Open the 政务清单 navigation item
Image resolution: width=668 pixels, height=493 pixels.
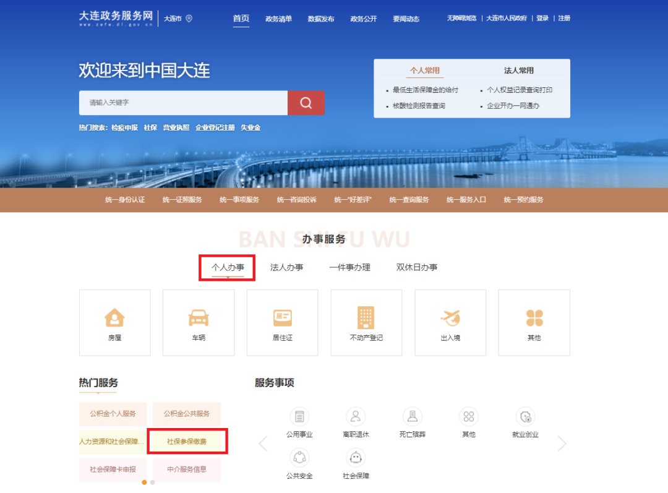click(278, 19)
